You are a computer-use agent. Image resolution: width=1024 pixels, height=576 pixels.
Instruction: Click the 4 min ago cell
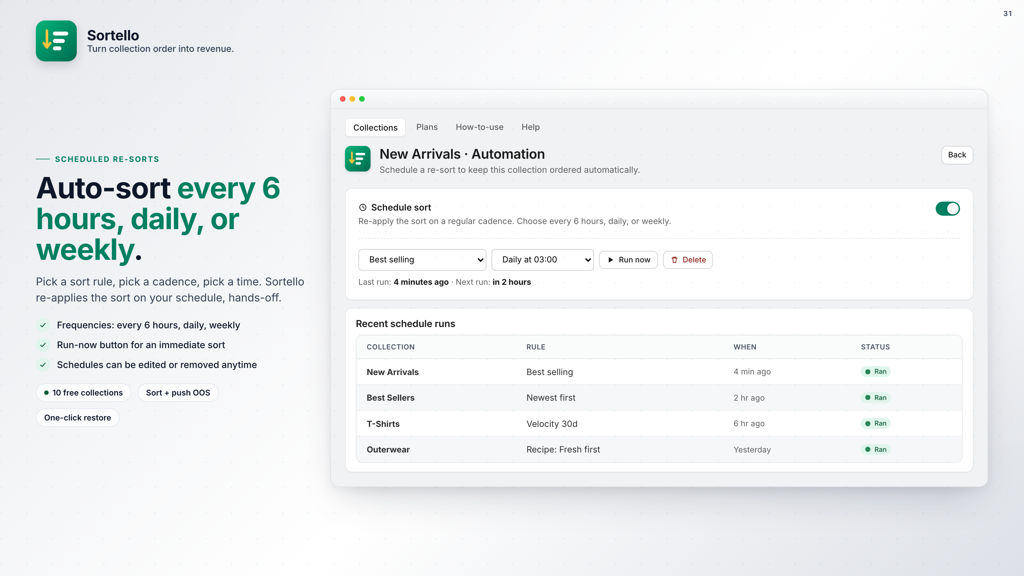[x=752, y=372]
